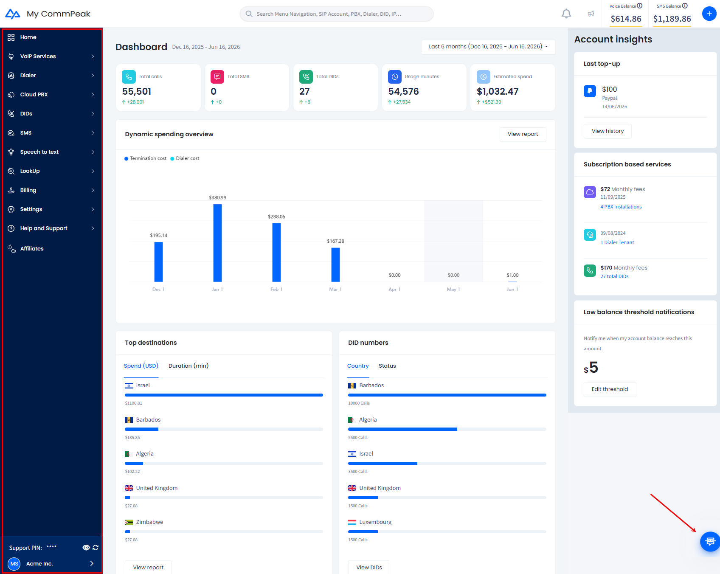The image size is (720, 574).
Task: Focus the menu navigation search field
Action: [337, 14]
